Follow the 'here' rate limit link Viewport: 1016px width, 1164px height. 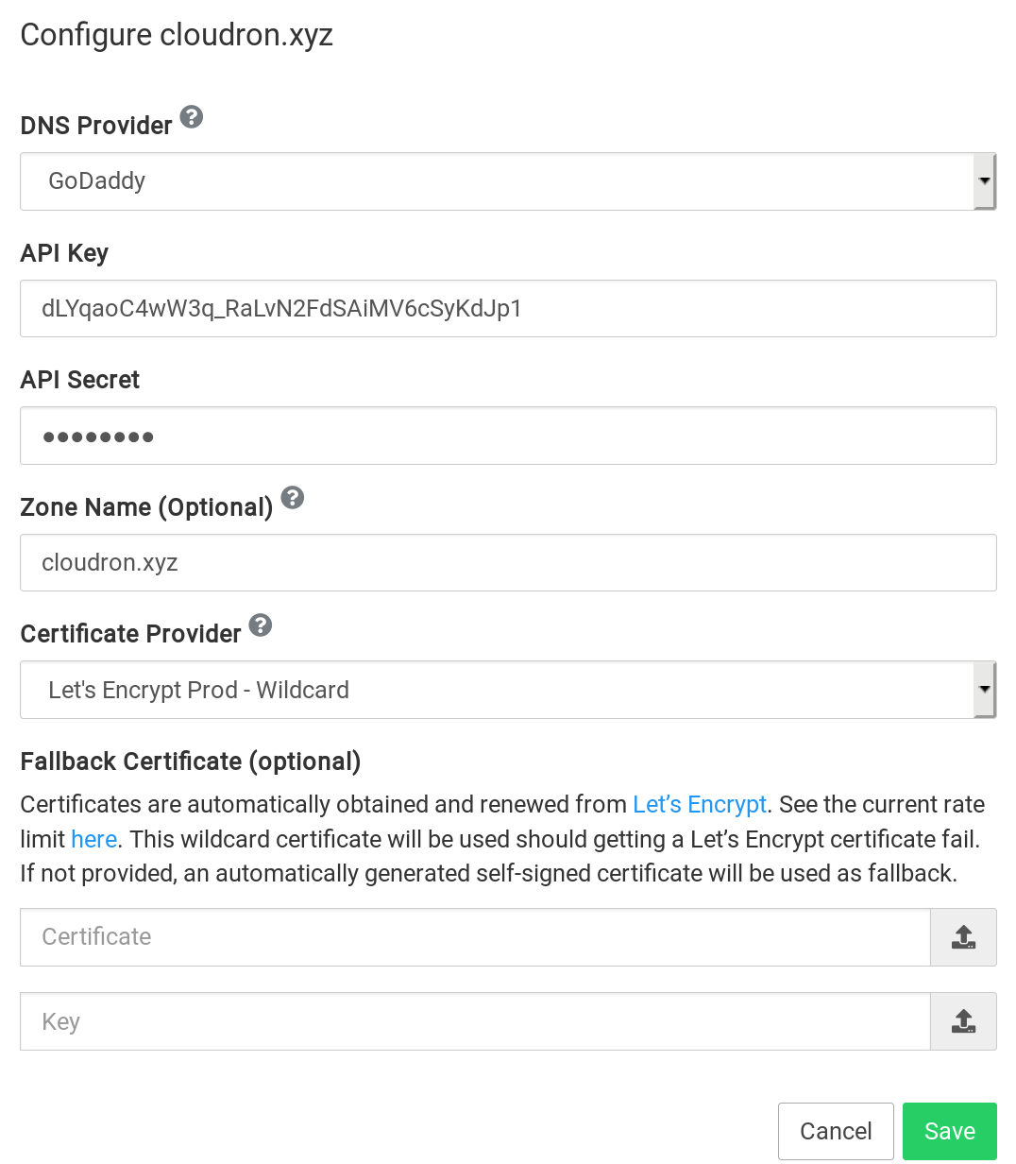coord(93,839)
